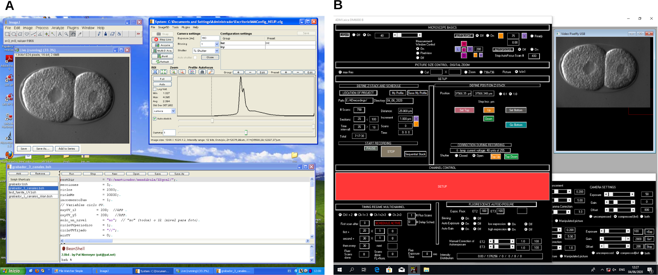This screenshot has height=275, width=658.
Task: Click the Multi-D Acq. button
Action: point(163,51)
